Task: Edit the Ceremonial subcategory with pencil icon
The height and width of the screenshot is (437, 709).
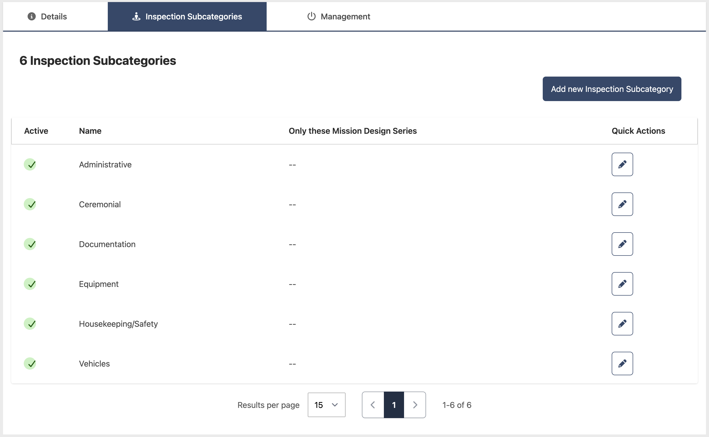Action: (622, 204)
